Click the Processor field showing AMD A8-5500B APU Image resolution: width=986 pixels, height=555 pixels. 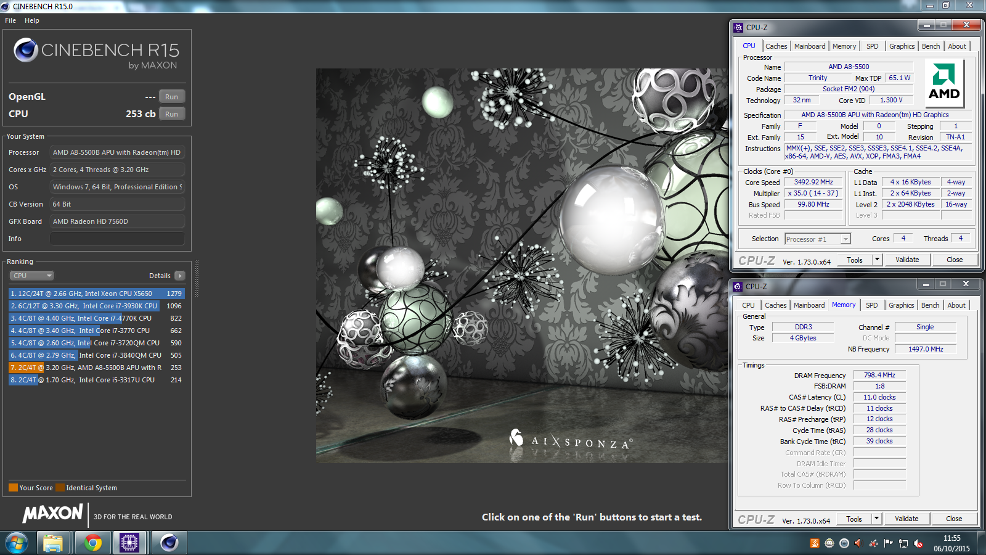(117, 152)
